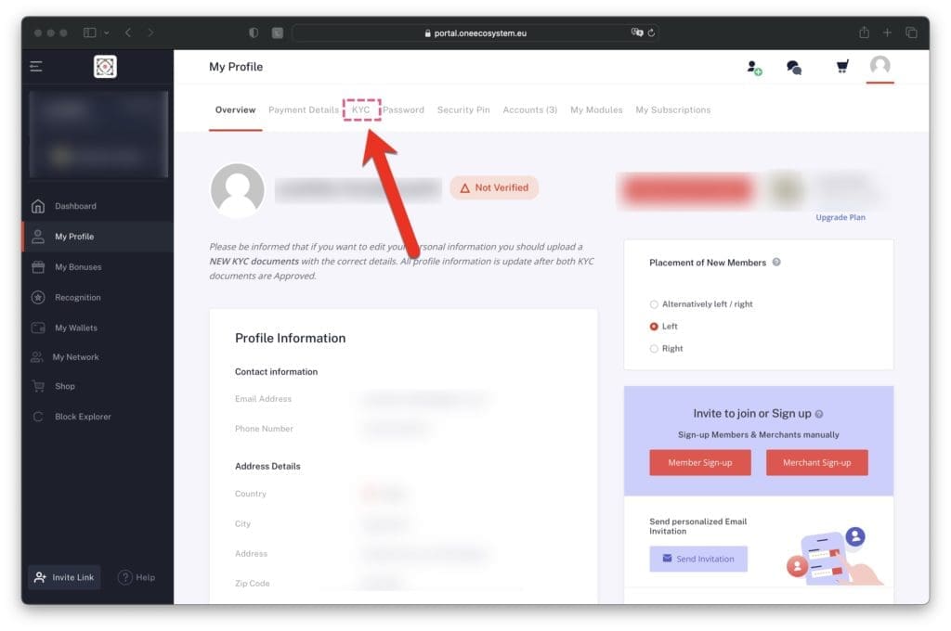Open a new browser tab with plus icon
The height and width of the screenshot is (631, 951).
tap(887, 32)
